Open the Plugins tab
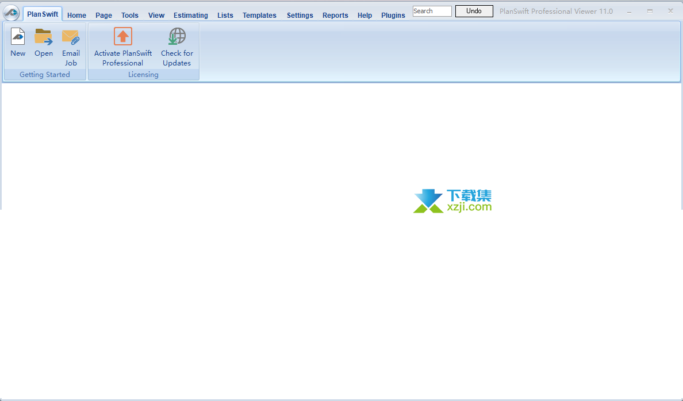This screenshot has height=401, width=683. pos(393,16)
